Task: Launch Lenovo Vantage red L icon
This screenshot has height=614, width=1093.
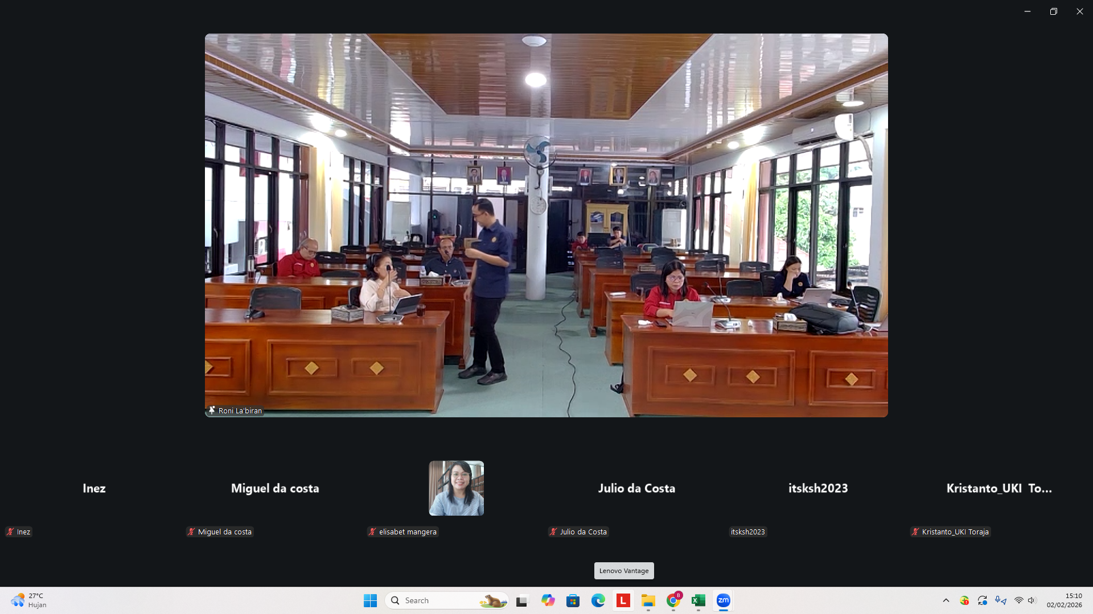Action: 623,600
